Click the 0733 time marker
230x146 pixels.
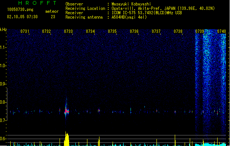(68, 31)
